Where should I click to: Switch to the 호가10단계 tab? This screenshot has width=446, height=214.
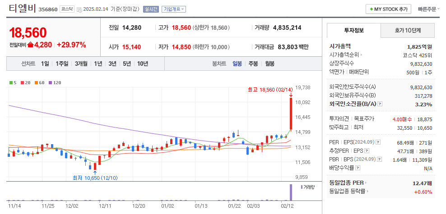[408, 30]
